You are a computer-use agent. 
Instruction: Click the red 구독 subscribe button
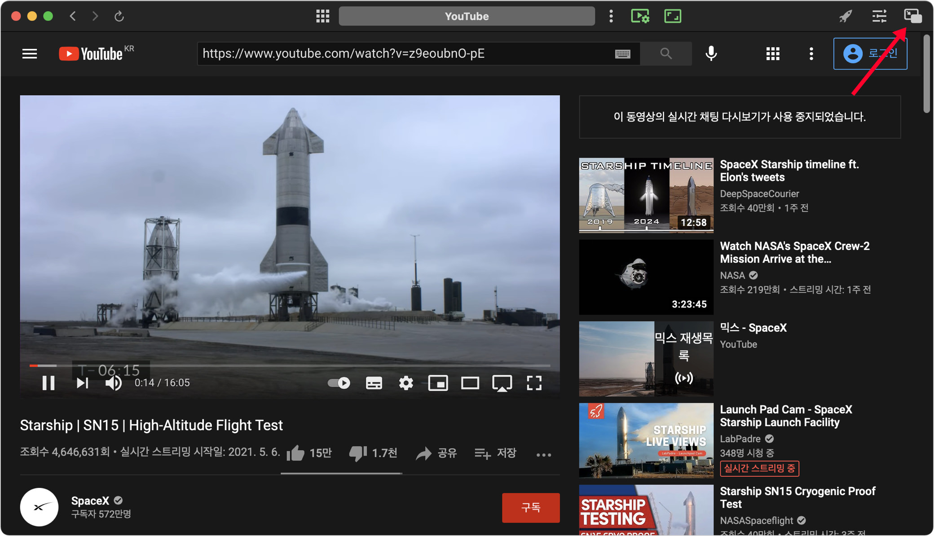click(530, 508)
